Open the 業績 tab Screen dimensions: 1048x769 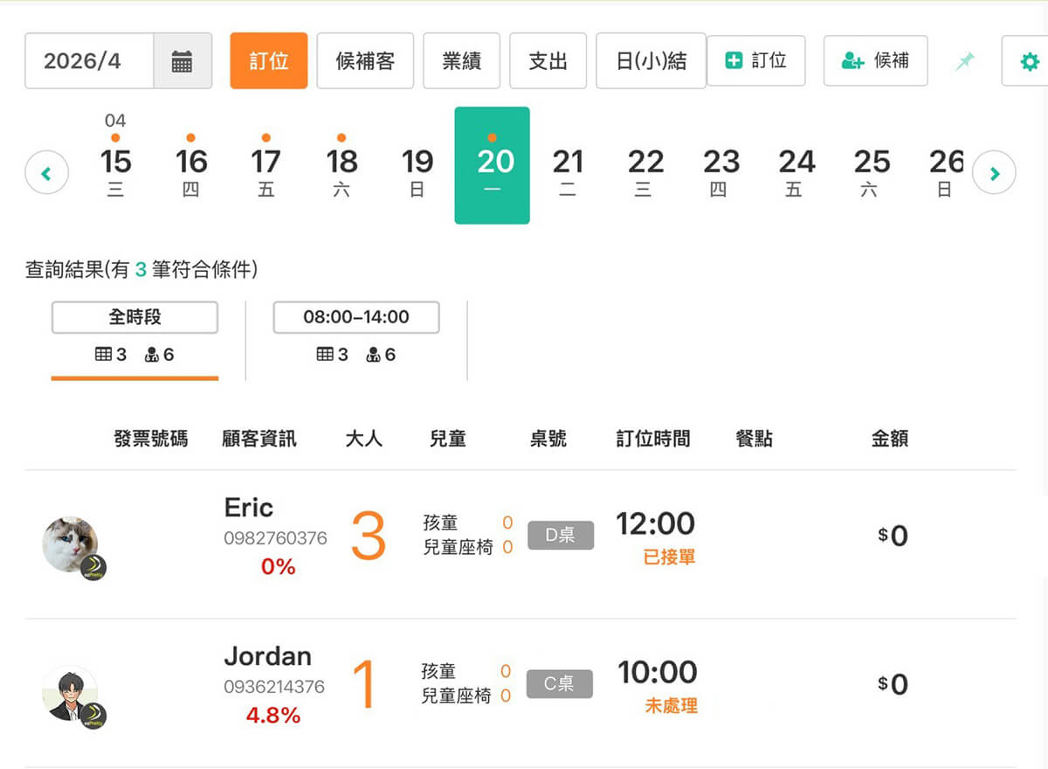coord(462,61)
